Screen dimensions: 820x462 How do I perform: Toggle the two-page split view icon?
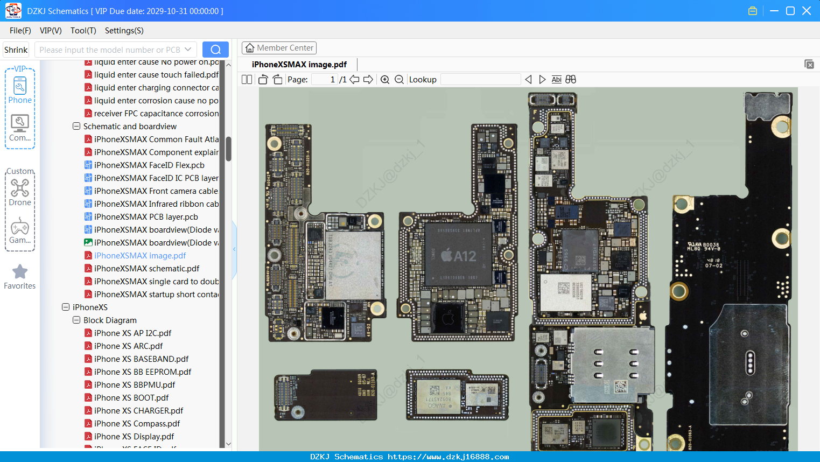pyautogui.click(x=247, y=80)
